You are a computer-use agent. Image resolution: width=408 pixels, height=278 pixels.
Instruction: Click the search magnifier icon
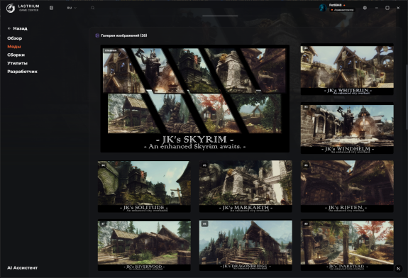(x=92, y=8)
